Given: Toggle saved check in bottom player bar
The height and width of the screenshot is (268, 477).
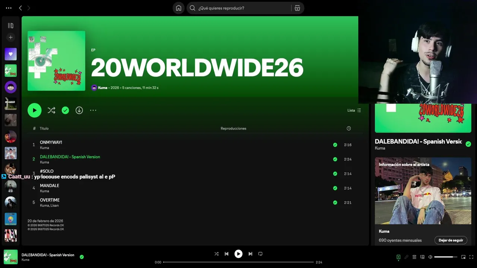Looking at the screenshot, I should (82, 257).
